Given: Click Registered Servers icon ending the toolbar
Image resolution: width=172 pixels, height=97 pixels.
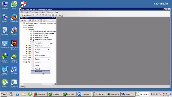Looking at the screenshot, I should [x=60, y=15].
